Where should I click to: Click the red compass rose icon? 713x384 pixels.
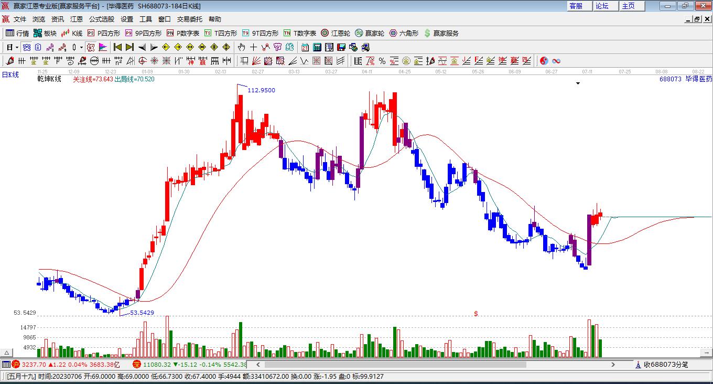pos(155,61)
